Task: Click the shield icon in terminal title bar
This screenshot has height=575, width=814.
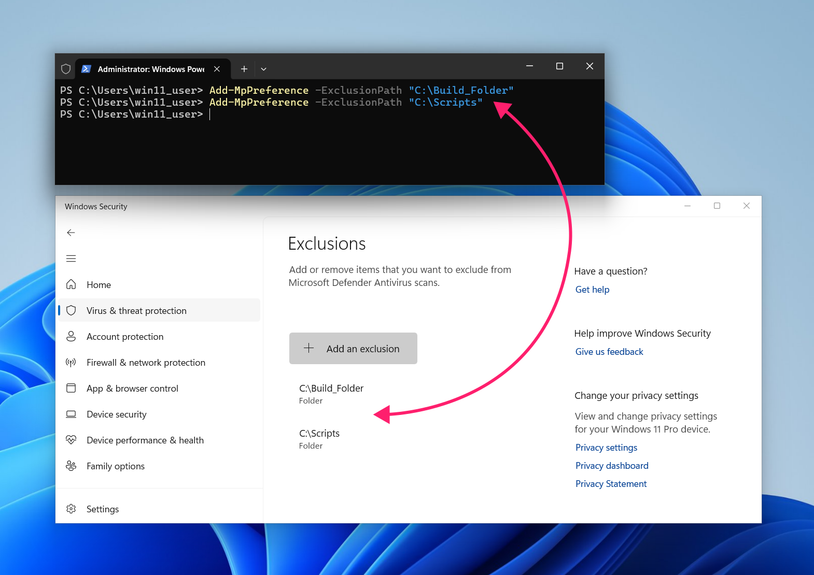Action: coord(66,69)
